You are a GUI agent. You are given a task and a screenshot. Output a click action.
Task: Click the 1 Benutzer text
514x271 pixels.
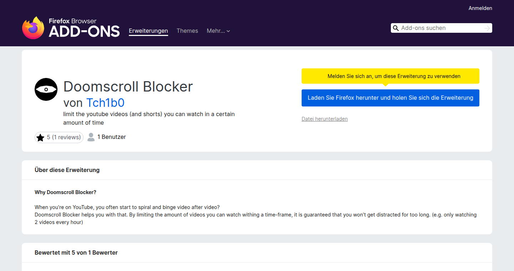[112, 137]
